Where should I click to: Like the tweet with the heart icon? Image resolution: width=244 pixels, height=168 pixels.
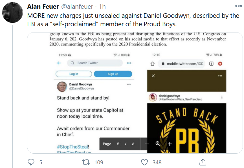(144, 162)
